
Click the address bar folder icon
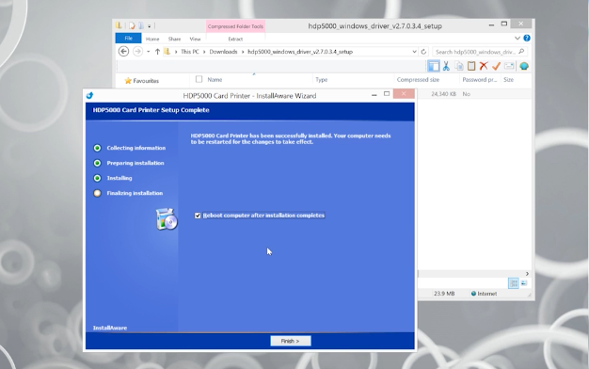tap(167, 52)
